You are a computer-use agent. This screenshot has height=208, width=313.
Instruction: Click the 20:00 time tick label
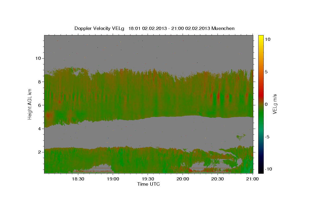coord(183,179)
